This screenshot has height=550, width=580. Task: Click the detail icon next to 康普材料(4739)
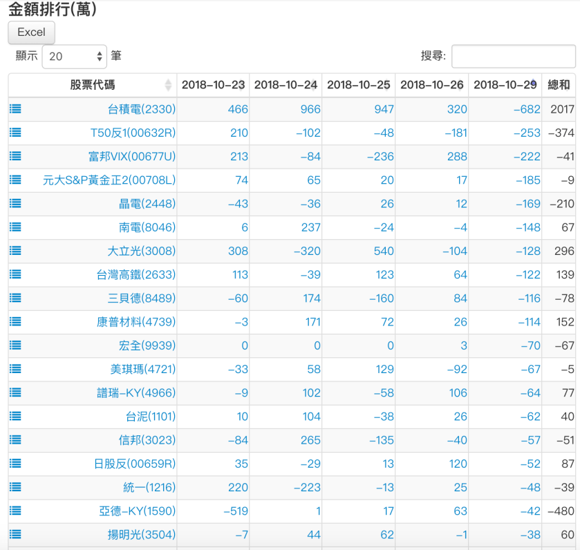pyautogui.click(x=15, y=321)
